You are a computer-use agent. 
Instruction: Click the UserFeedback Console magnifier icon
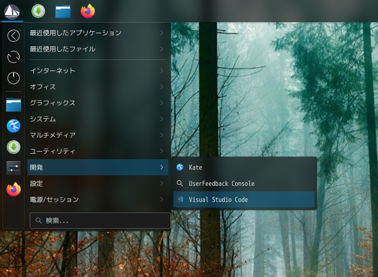pyautogui.click(x=180, y=183)
